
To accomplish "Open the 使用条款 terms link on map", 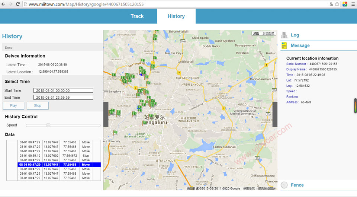I will 249,188.
